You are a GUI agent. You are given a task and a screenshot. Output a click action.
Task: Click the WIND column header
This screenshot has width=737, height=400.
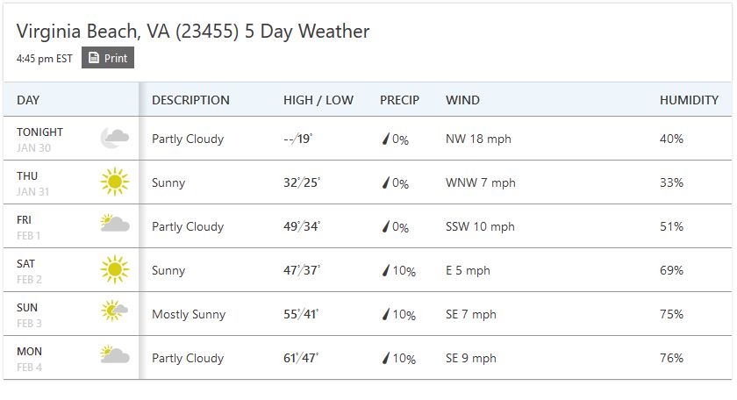(462, 100)
